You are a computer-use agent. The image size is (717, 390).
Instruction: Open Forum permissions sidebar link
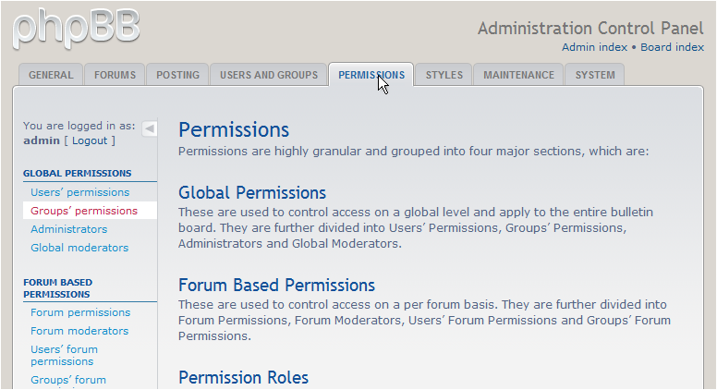point(80,312)
